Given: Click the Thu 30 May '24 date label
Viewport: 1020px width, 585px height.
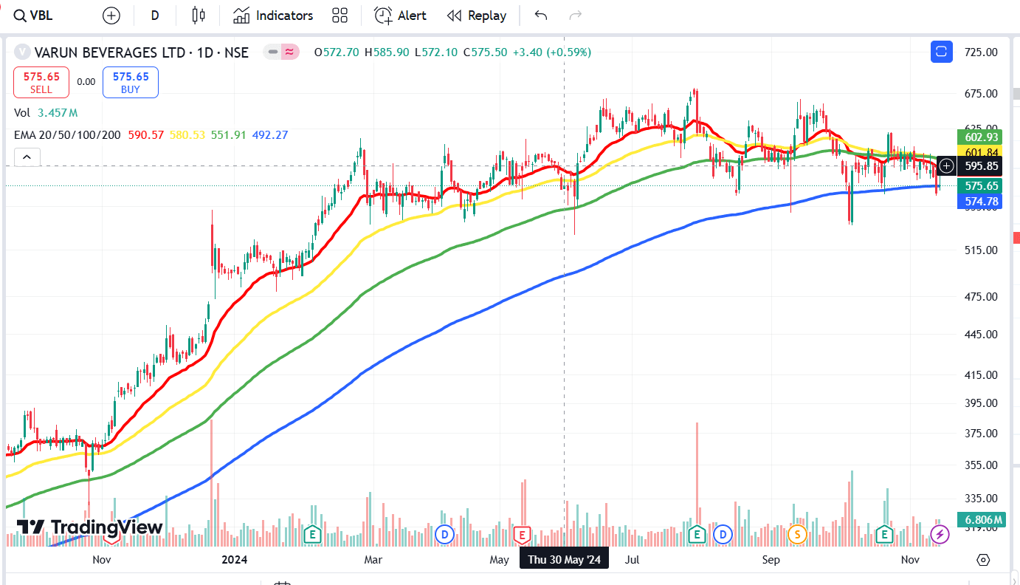Looking at the screenshot, I should click(564, 560).
